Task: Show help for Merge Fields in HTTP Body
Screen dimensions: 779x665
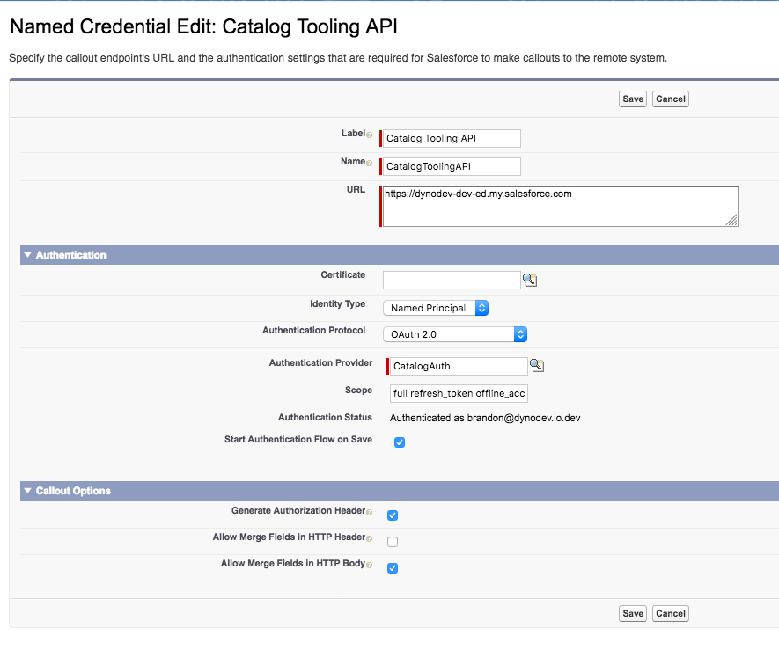Action: click(369, 565)
